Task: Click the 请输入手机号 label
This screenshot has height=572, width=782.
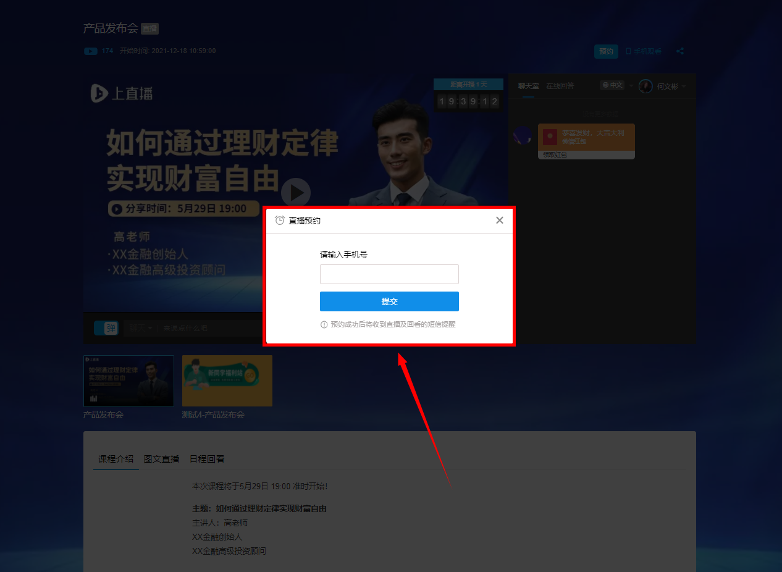Action: 343,254
